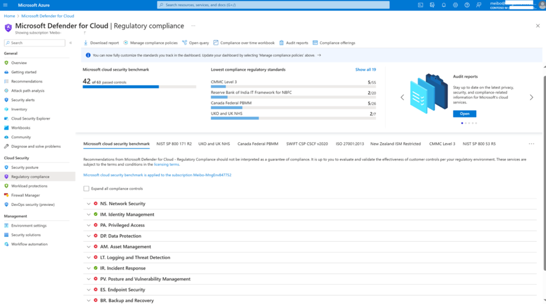Open benchmark applied to subscription link
This screenshot has width=546, height=304.
[157, 175]
